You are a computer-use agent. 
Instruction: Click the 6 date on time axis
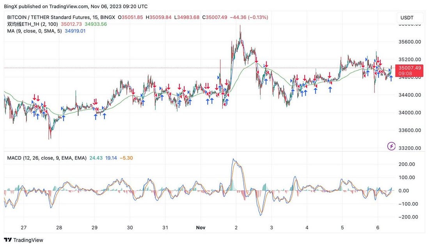coord(378,227)
